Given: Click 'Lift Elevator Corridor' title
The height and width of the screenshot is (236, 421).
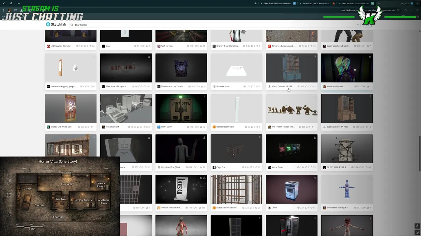Looking at the screenshot, I should 61,46.
